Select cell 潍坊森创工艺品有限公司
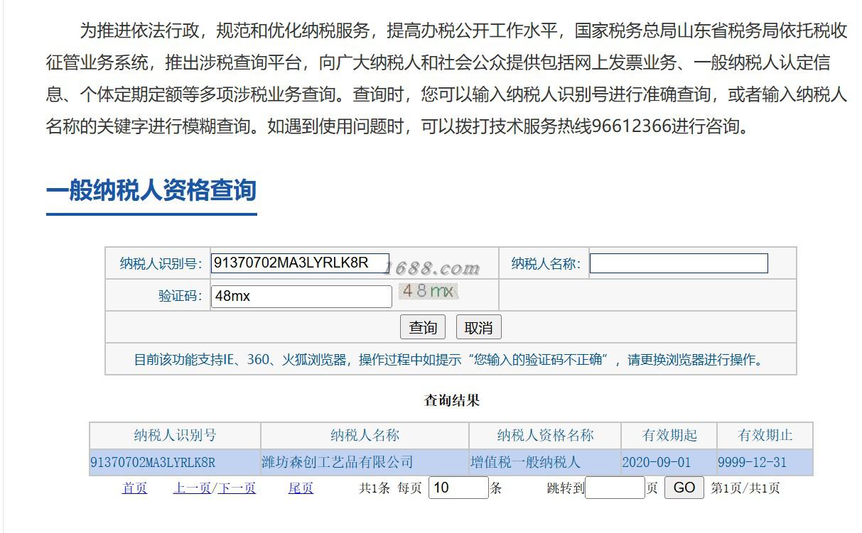The height and width of the screenshot is (533, 862). pos(365,463)
